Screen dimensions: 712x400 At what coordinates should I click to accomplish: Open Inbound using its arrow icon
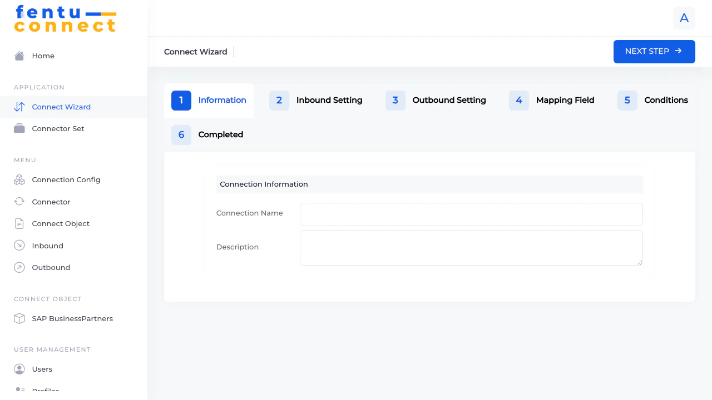(x=19, y=245)
